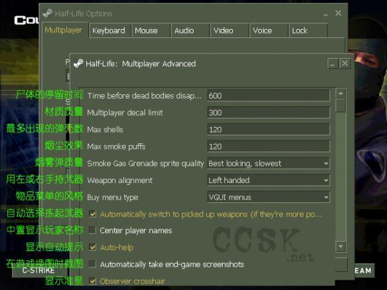Disable the Auto-help checkbox
Image resolution: width=387 pixels, height=290 pixels.
93,247
